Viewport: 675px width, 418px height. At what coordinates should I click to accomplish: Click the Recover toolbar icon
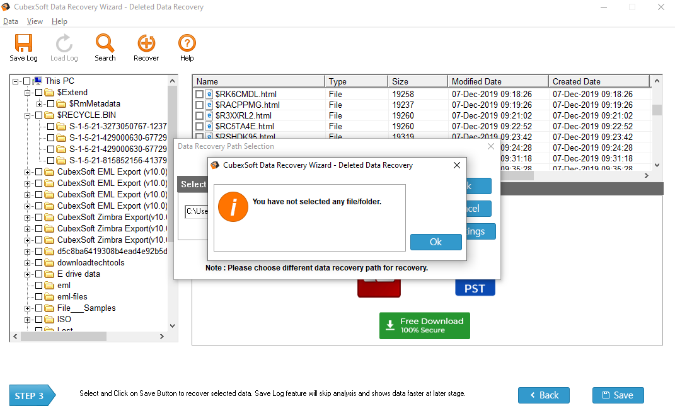pyautogui.click(x=146, y=43)
